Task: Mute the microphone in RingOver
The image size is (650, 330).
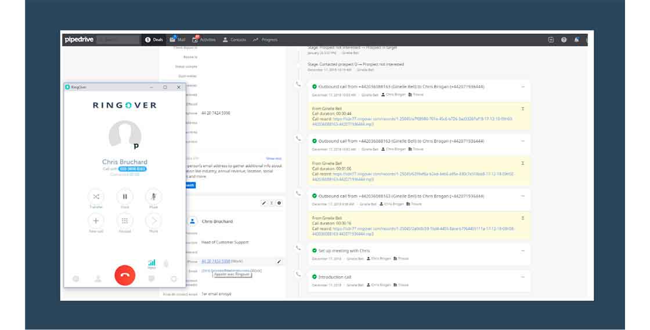Action: click(x=153, y=196)
